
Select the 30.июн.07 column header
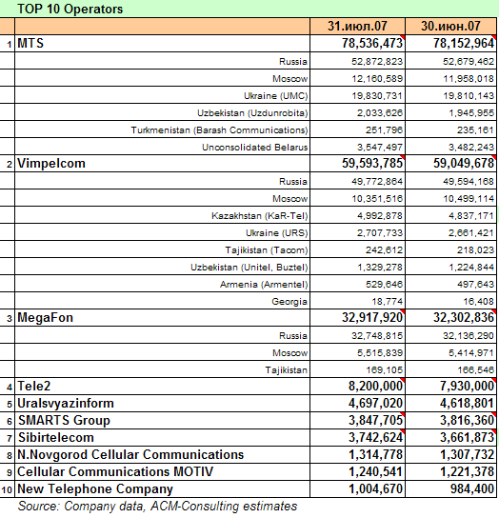[451, 26]
